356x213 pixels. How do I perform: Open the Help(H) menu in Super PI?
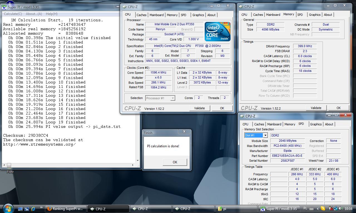click(x=51, y=14)
